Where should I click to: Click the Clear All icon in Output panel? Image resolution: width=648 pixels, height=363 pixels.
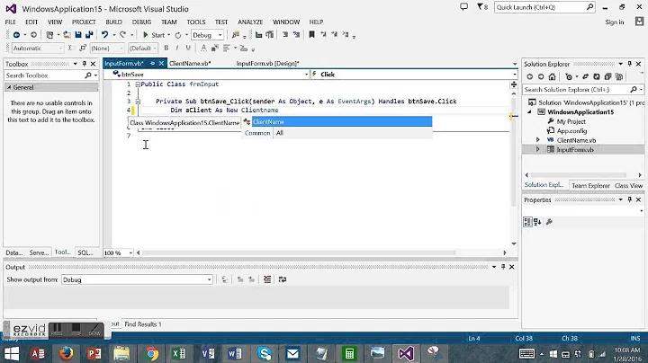point(267,279)
